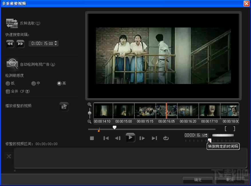
Task: Click the white scrubber handle on seek bar
Action: (114, 128)
